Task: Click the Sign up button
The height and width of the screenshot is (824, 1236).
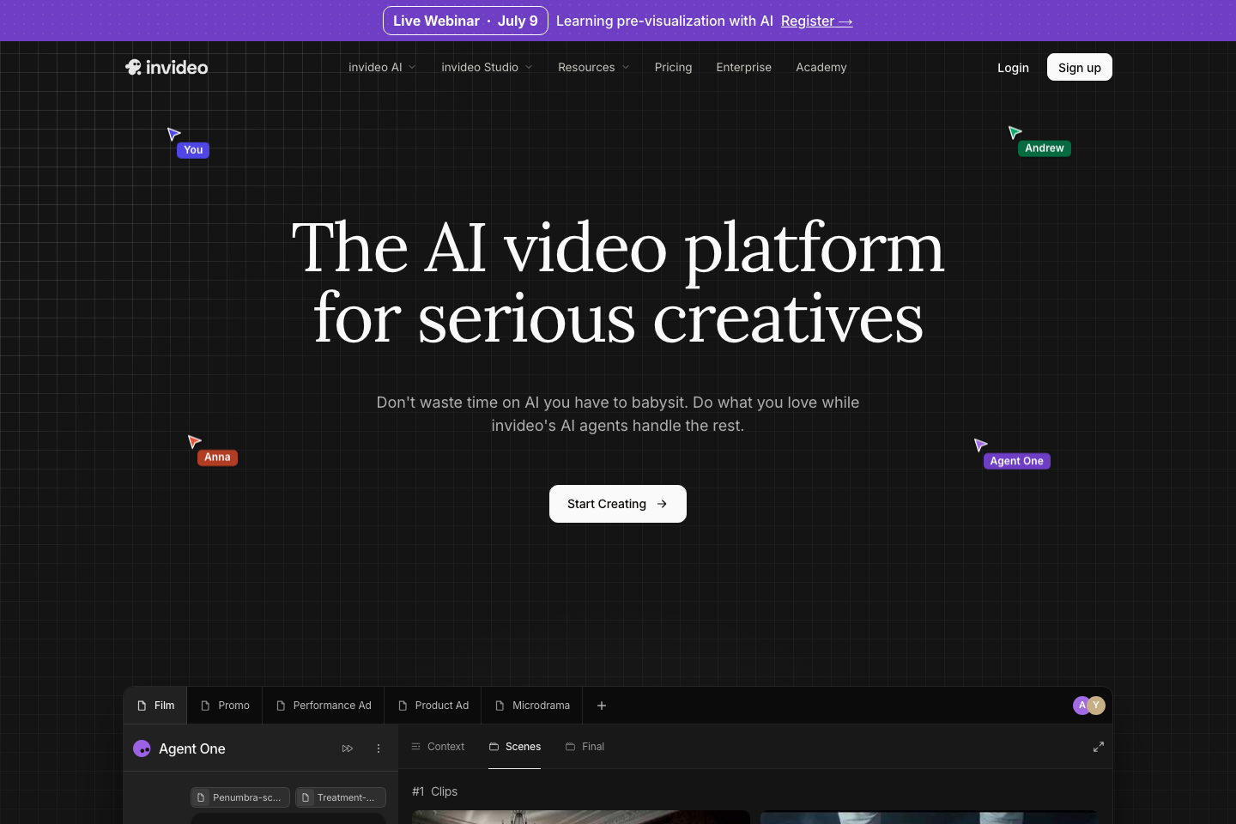Action: pos(1079,67)
